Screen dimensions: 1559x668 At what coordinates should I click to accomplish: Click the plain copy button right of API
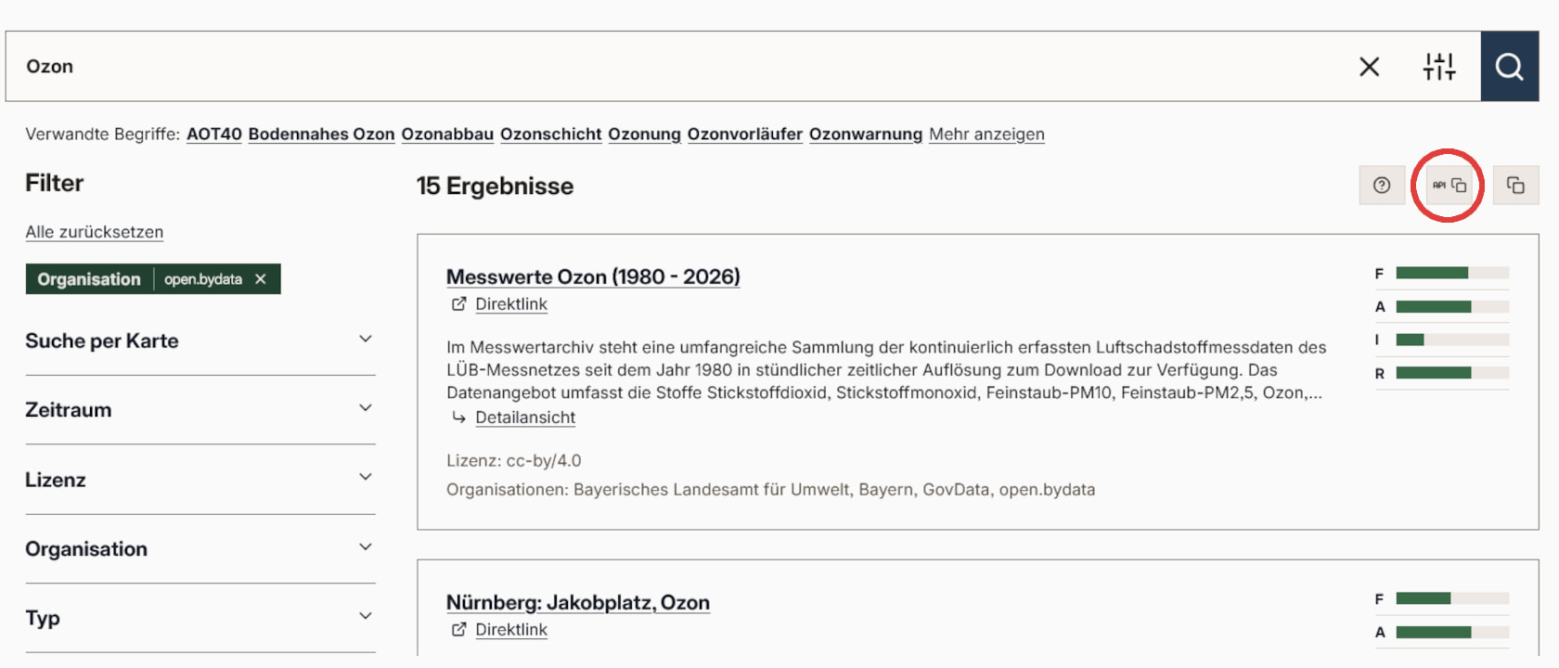(1515, 186)
